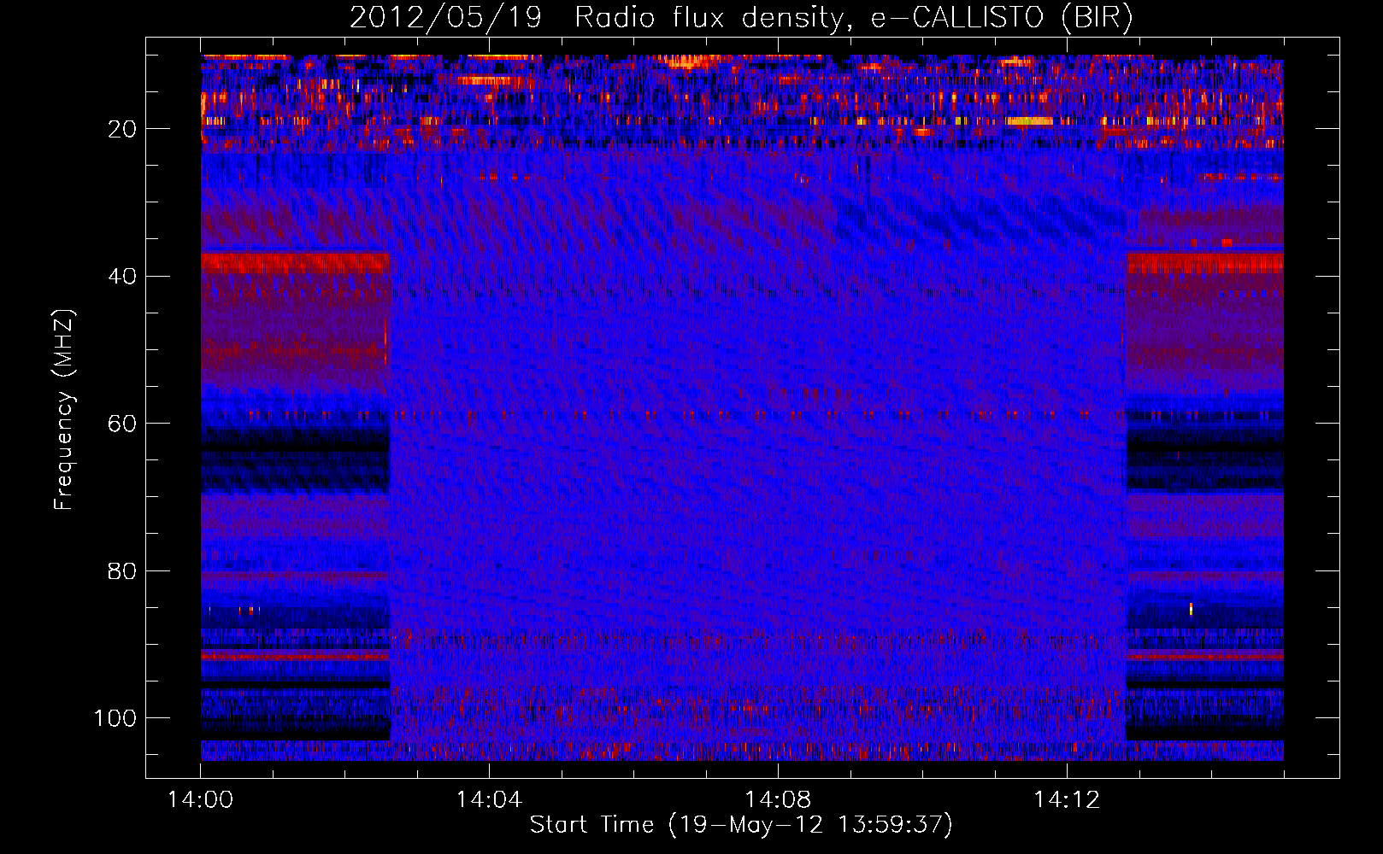Click the "14:00" time tick label
This screenshot has height=854, width=1383.
coord(200,800)
